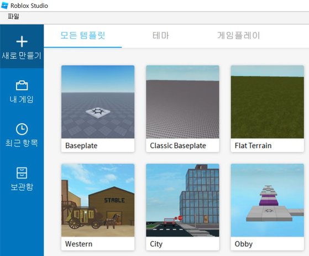Pick the Flat Terrain template thumbnail
The width and height of the screenshot is (309, 256).
(267, 102)
